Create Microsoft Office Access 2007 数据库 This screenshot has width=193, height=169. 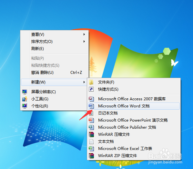(x=134, y=99)
